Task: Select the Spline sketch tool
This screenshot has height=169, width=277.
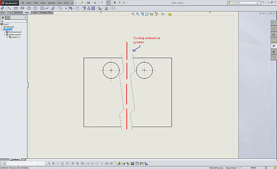Action: (x=47, y=8)
